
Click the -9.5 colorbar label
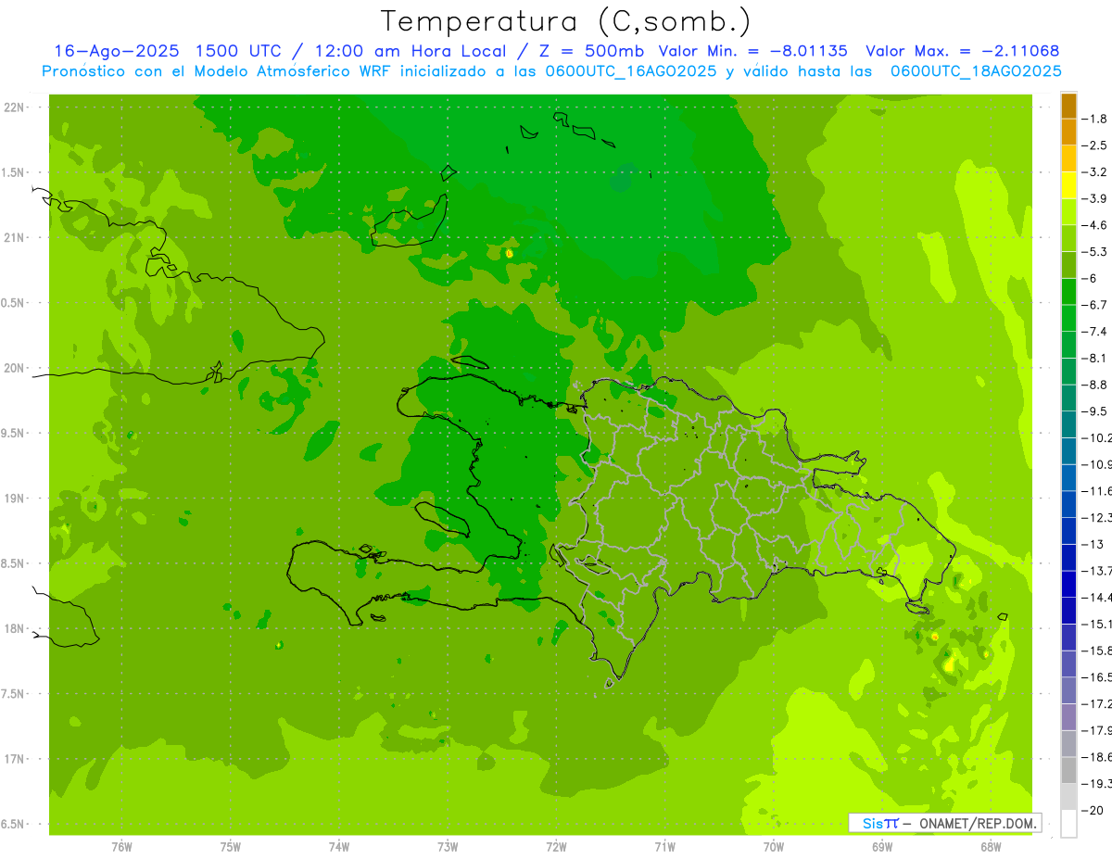coord(1094,411)
